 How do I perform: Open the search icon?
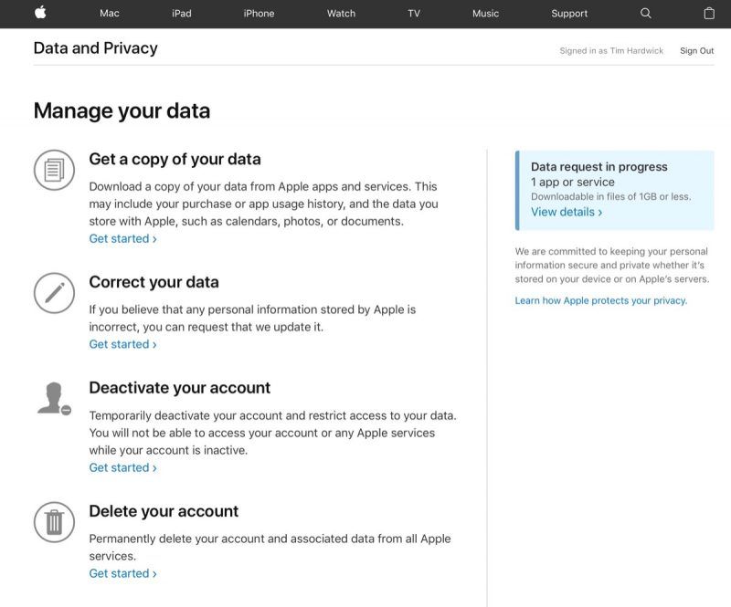pyautogui.click(x=645, y=14)
